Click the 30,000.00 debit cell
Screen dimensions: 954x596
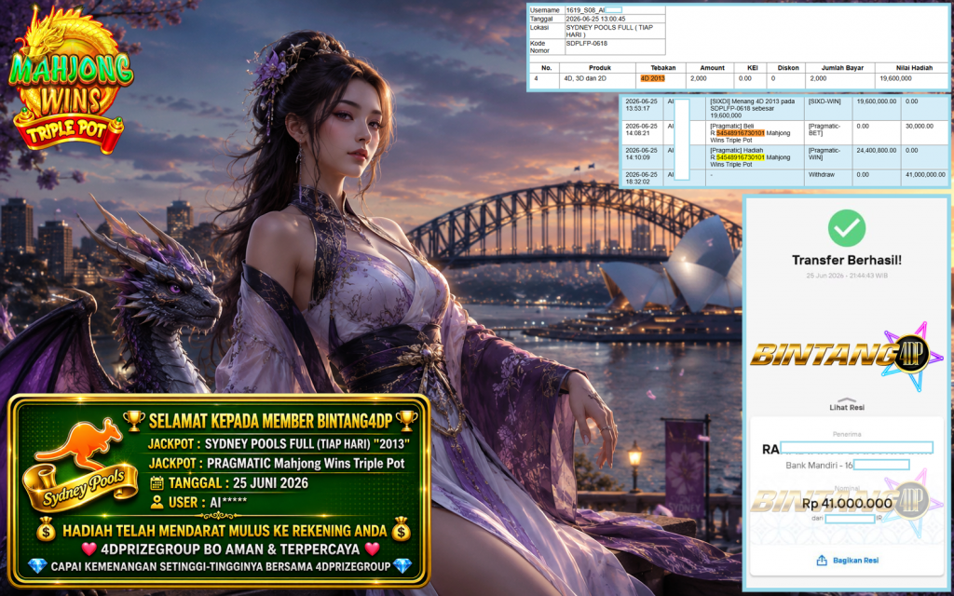click(x=919, y=126)
